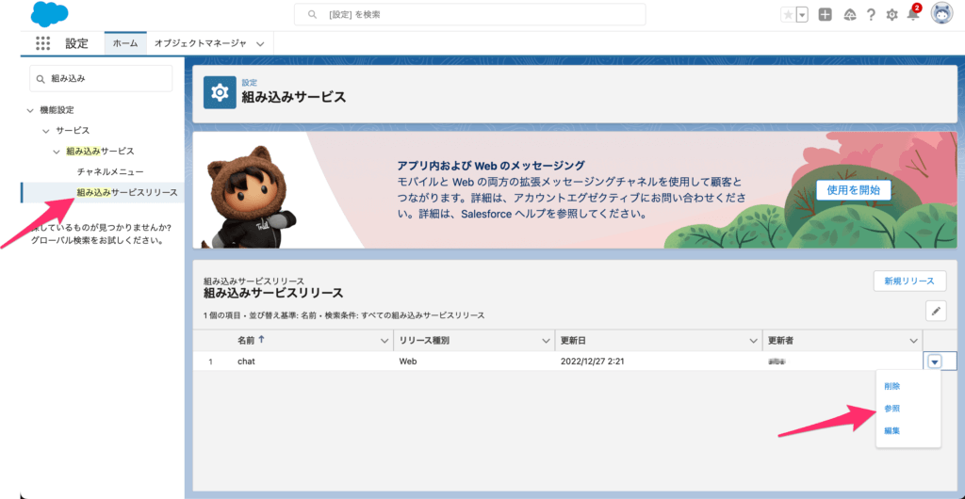
Task: Choose 参照 from the row menu
Action: coord(891,409)
